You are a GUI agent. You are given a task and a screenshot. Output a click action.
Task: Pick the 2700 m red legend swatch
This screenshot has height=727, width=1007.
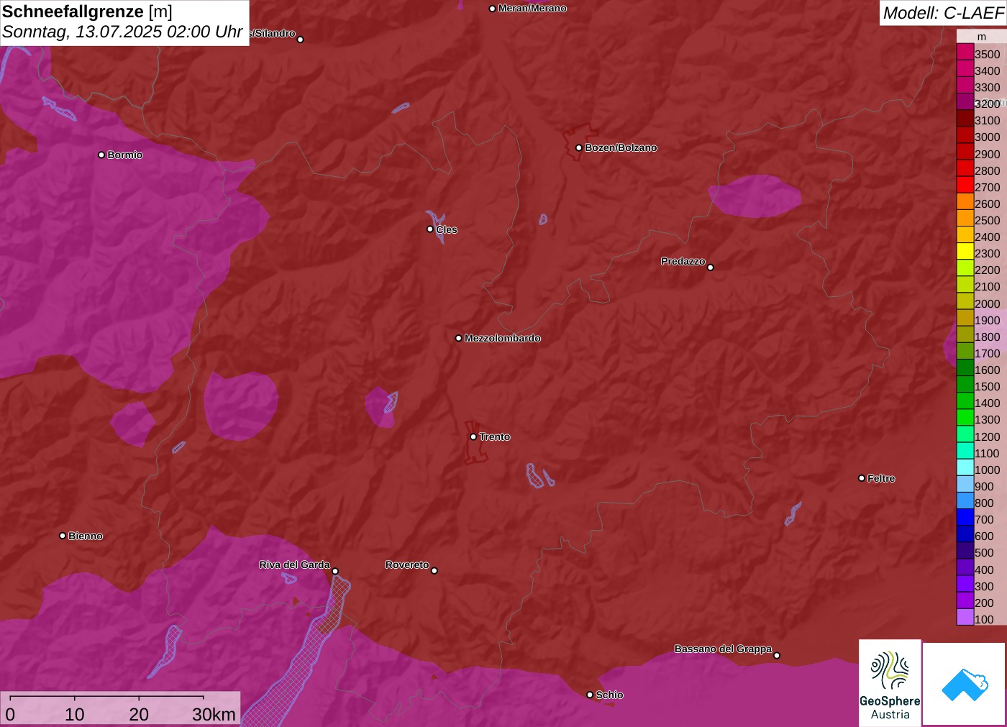pyautogui.click(x=965, y=185)
